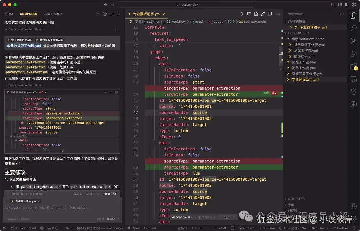Switch to the CHAT tab
The height and width of the screenshot is (231, 360).
coord(9,14)
